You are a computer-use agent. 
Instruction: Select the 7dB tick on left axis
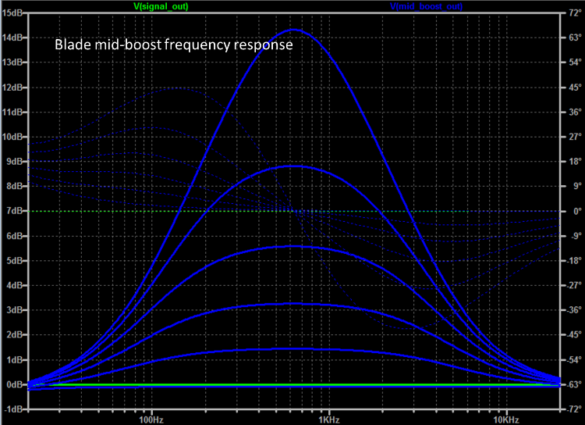tap(15, 211)
